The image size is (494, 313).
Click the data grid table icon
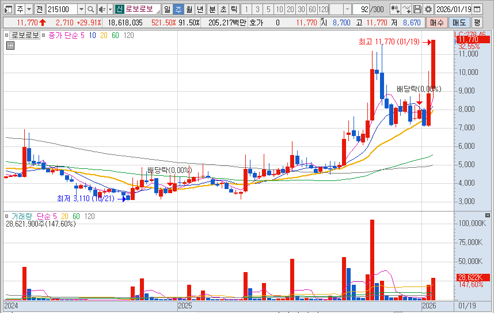pyautogui.click(x=10, y=46)
